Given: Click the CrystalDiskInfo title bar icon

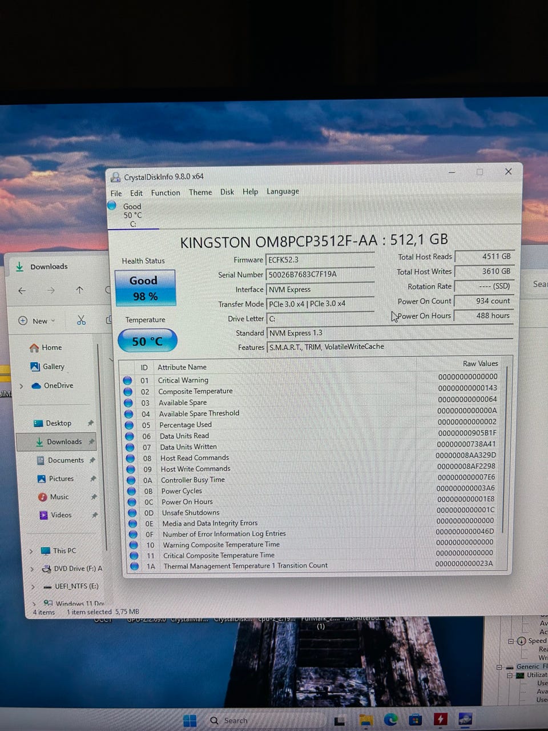Looking at the screenshot, I should tap(116, 177).
